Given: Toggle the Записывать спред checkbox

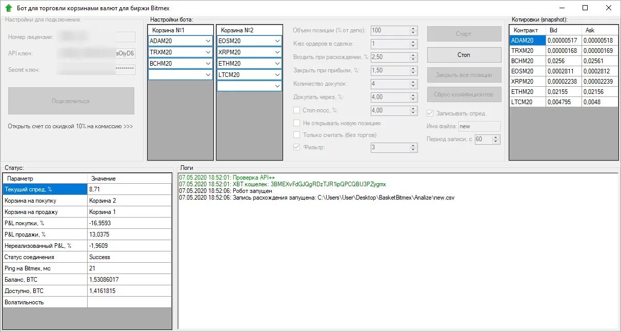Looking at the screenshot, I should (x=430, y=113).
